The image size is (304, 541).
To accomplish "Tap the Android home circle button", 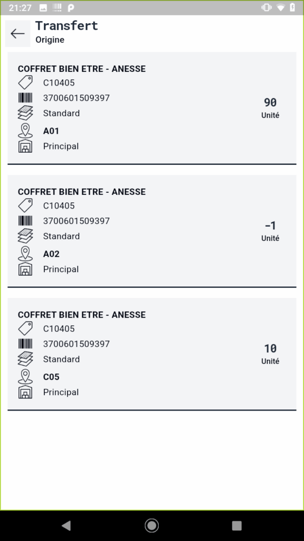I will (151, 526).
